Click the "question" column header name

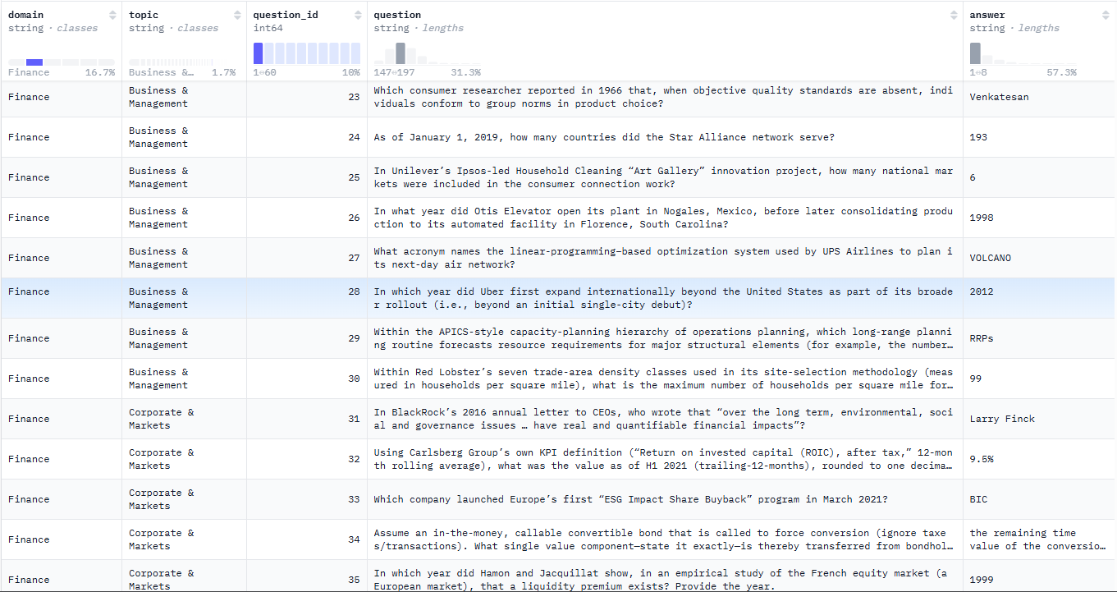pyautogui.click(x=398, y=15)
